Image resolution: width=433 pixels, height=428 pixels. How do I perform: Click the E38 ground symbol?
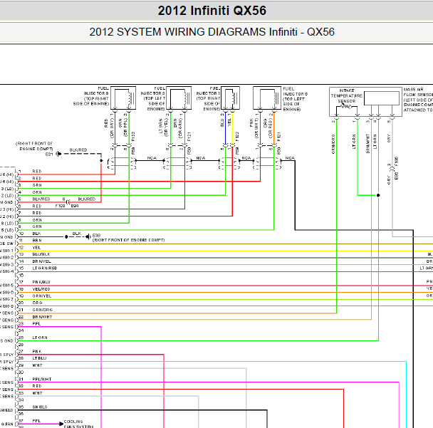88,236
